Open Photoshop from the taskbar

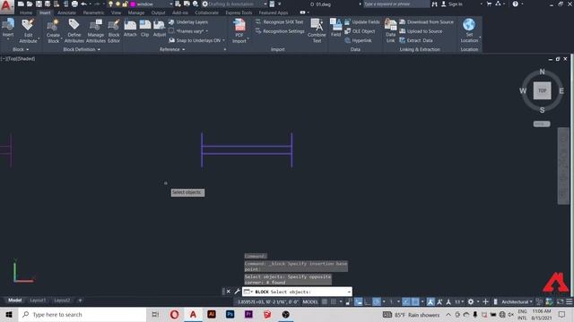click(x=230, y=314)
